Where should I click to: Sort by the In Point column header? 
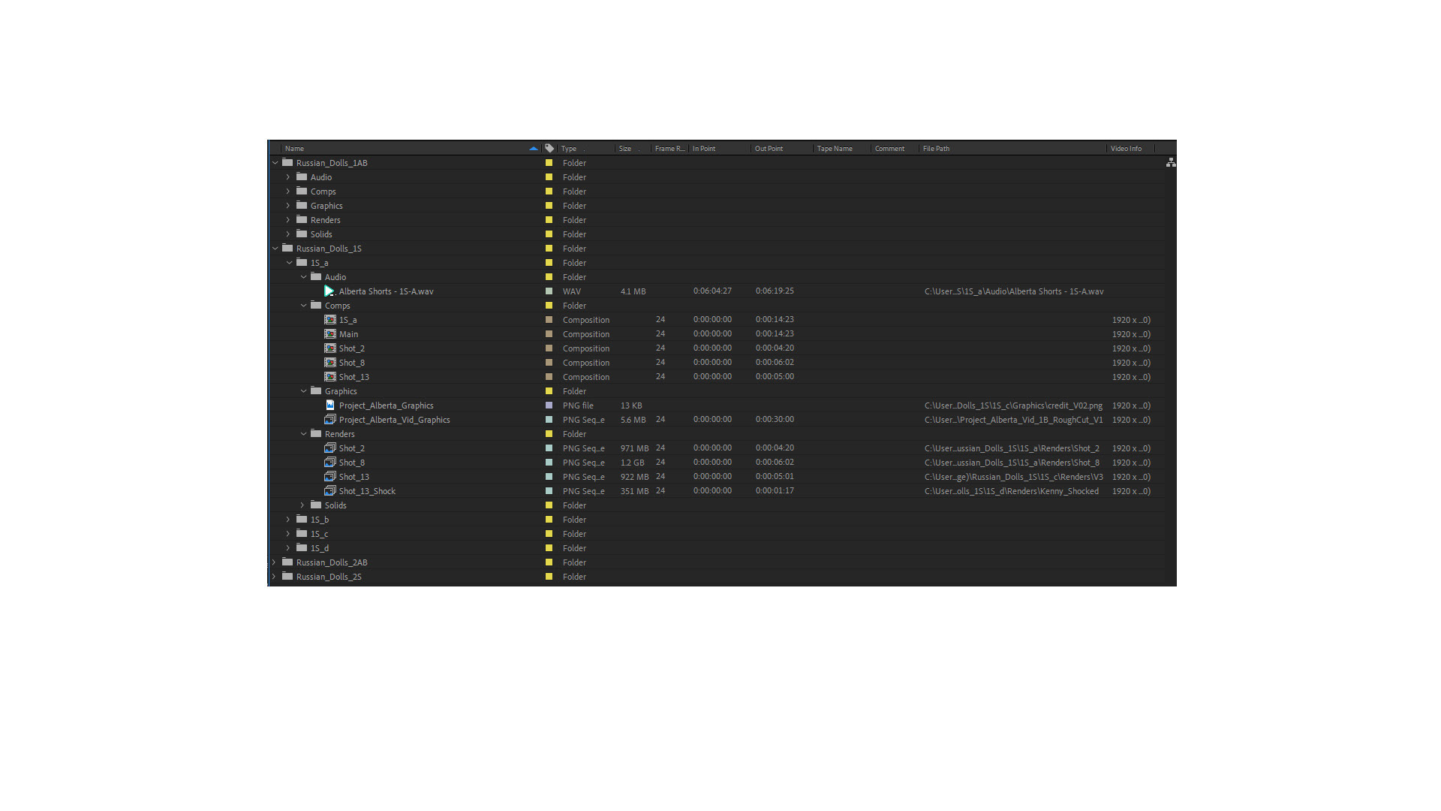[x=720, y=149]
